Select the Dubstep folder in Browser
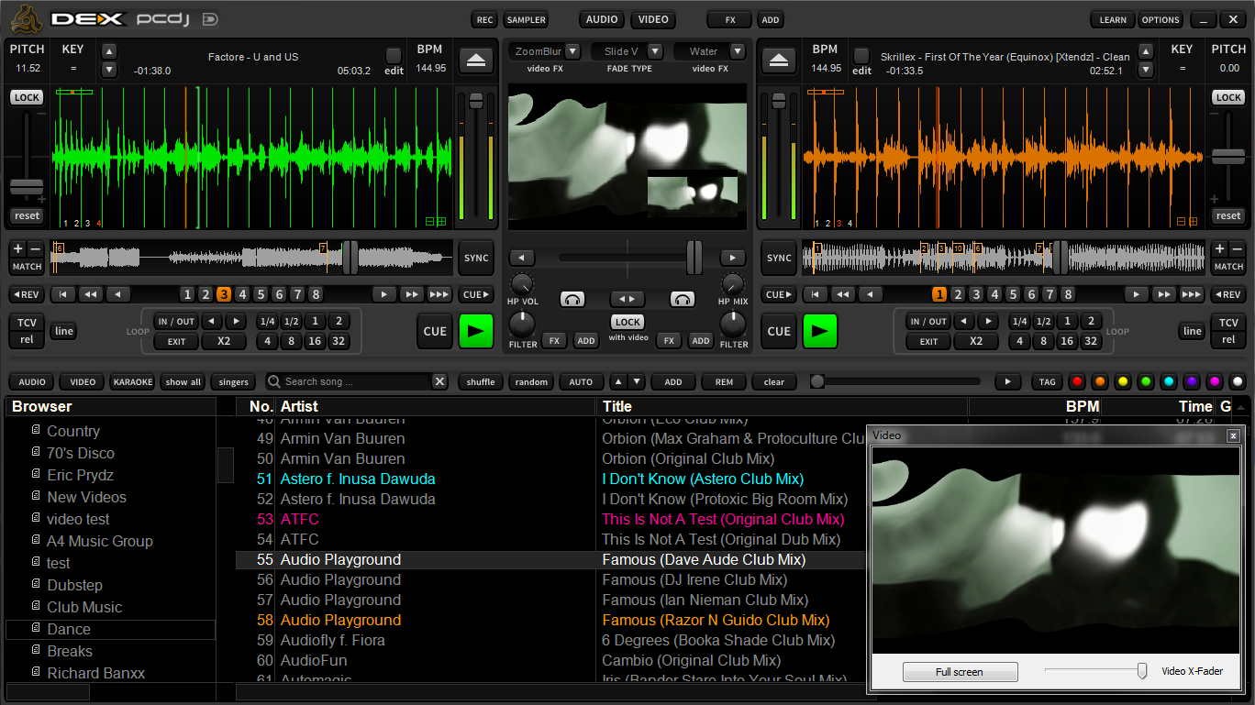This screenshot has width=1255, height=705. tap(74, 585)
